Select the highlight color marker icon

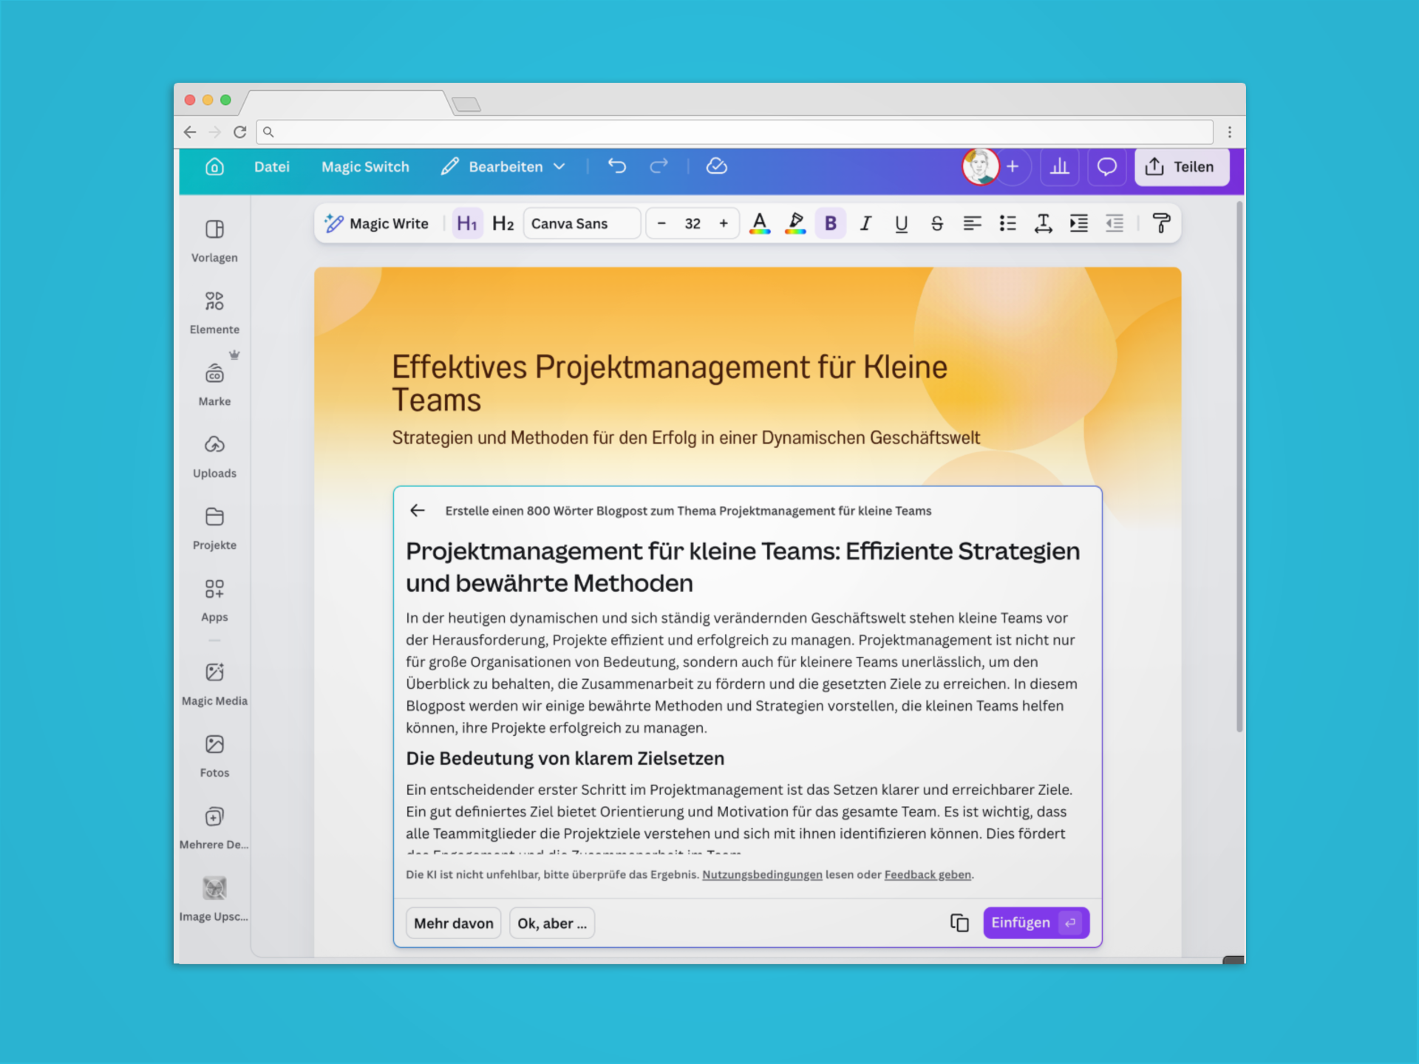pyautogui.click(x=795, y=223)
